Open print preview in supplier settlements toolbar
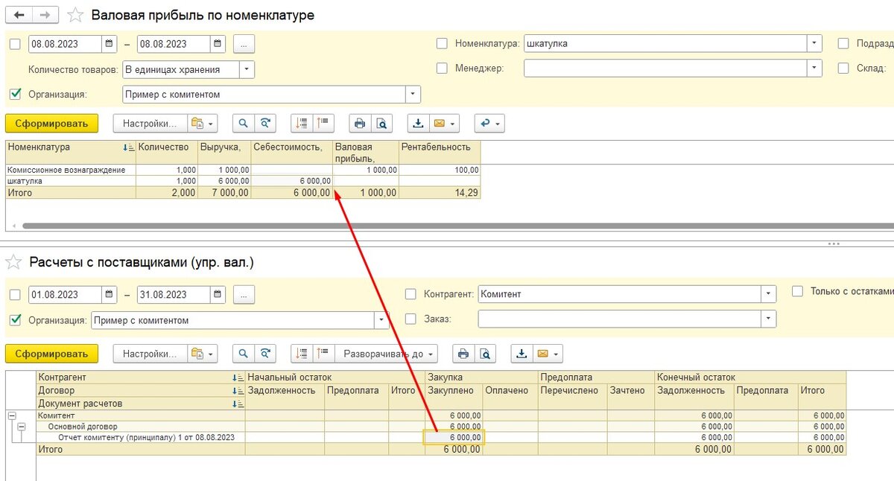The image size is (894, 481). click(x=485, y=354)
